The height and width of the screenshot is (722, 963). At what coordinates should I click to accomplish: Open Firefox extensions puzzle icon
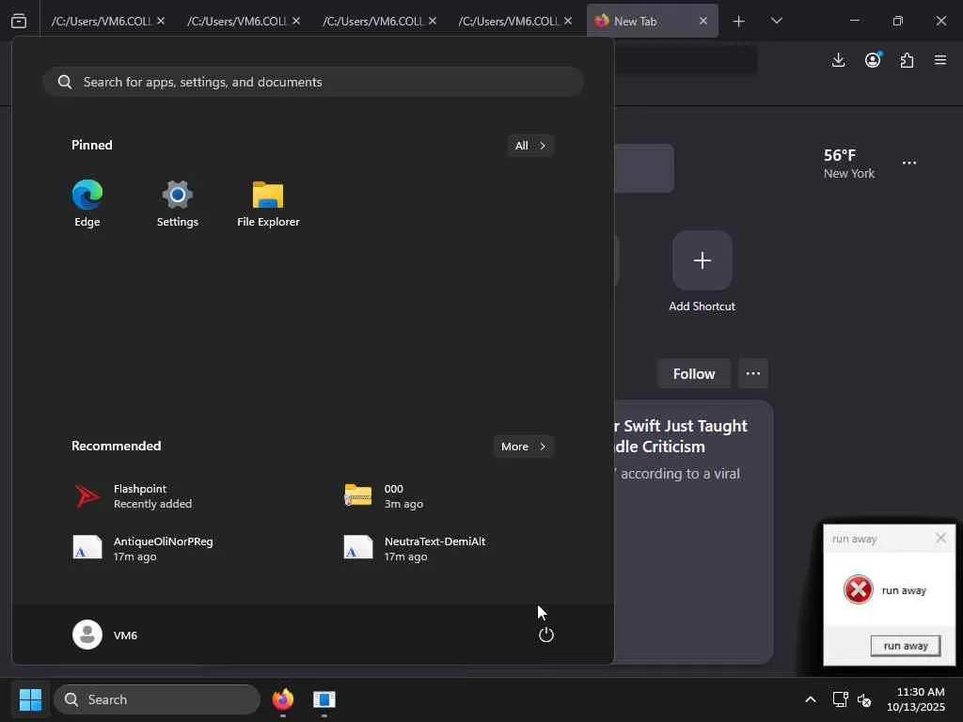(907, 60)
